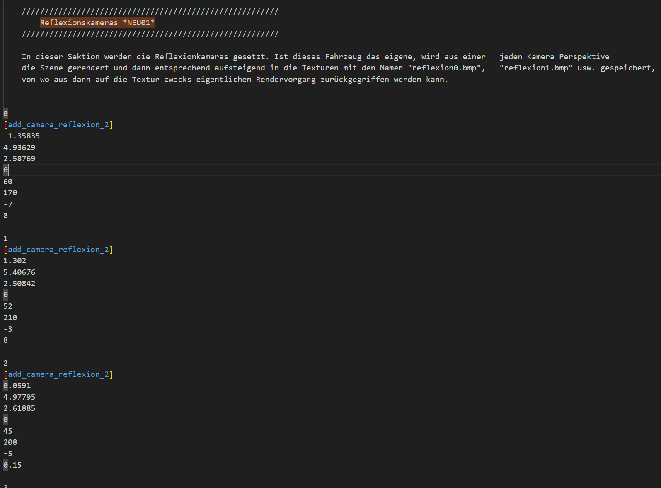The width and height of the screenshot is (661, 488).
Task: Click the "reflexion1.bmp" text in the comment
Action: (536, 68)
